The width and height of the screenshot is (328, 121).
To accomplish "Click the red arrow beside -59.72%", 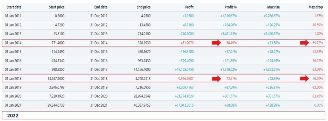I will pos(305,43).
